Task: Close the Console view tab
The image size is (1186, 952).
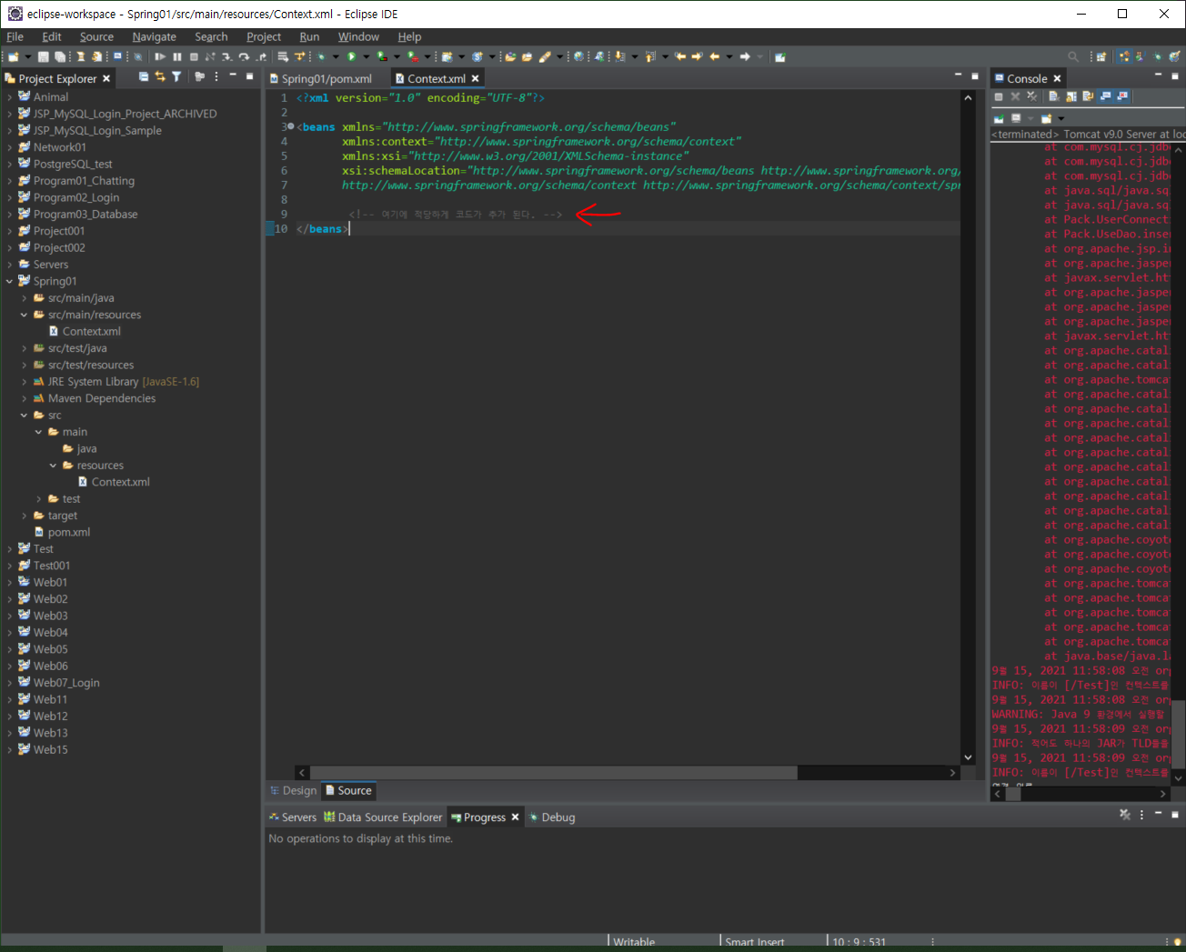Action: [x=1057, y=79]
